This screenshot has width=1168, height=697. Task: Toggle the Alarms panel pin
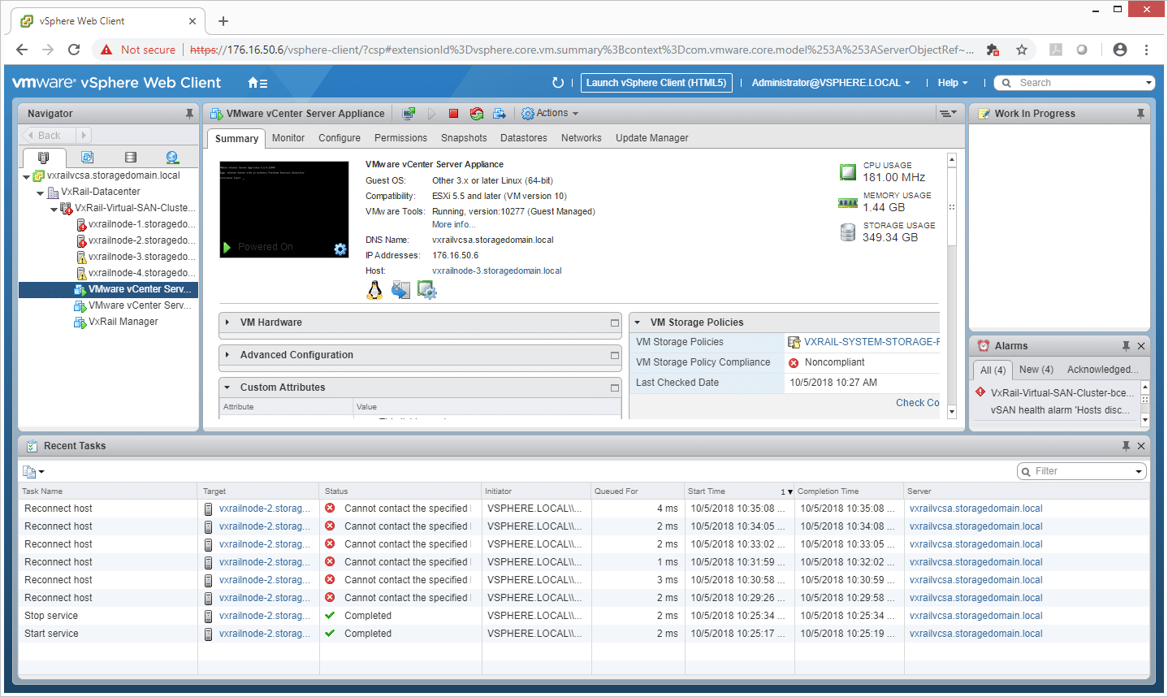[x=1126, y=346]
